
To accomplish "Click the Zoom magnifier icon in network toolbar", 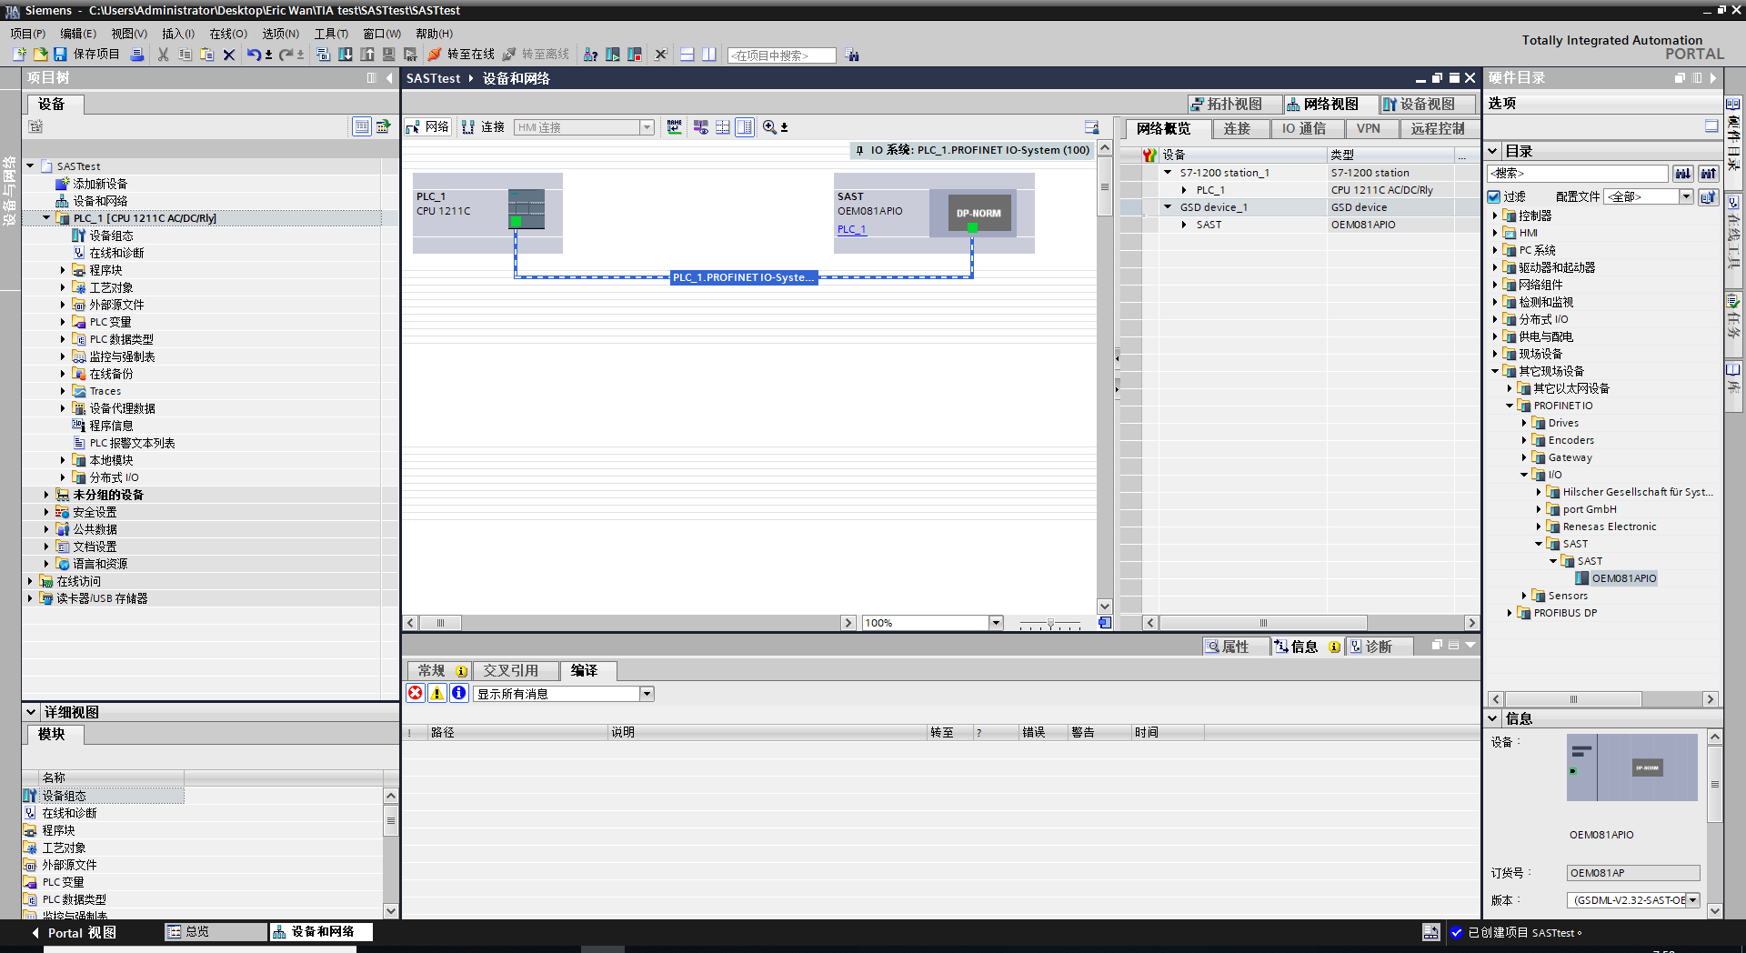I will (770, 127).
